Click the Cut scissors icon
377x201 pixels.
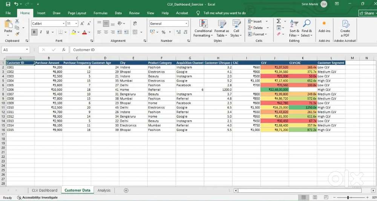coord(17,21)
